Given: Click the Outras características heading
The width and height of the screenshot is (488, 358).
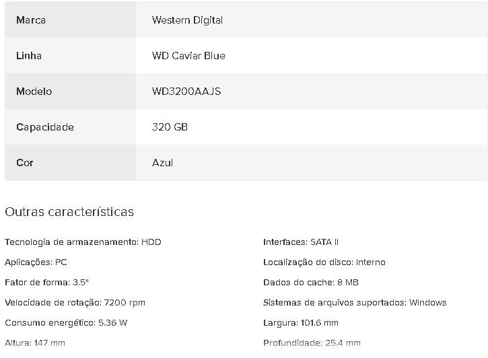Looking at the screenshot, I should [69, 212].
